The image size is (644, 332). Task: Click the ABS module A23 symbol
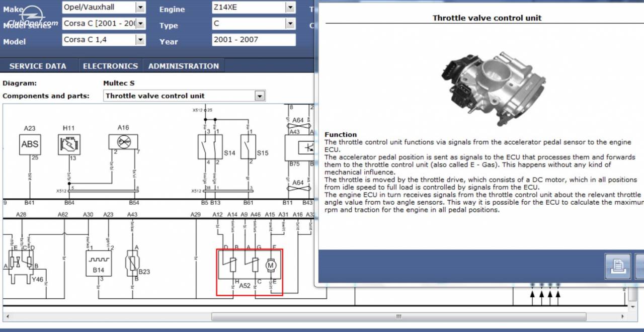click(30, 144)
